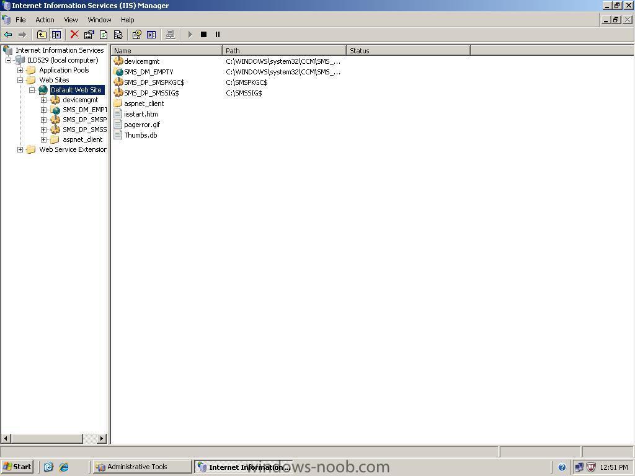This screenshot has height=476, width=635.
Task: Select the pagerror.gif file
Action: [x=142, y=125]
